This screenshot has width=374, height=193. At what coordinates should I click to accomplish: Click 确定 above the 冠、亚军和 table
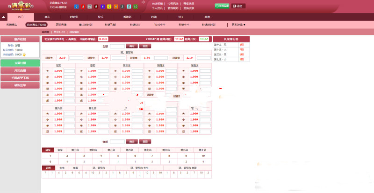132,46
